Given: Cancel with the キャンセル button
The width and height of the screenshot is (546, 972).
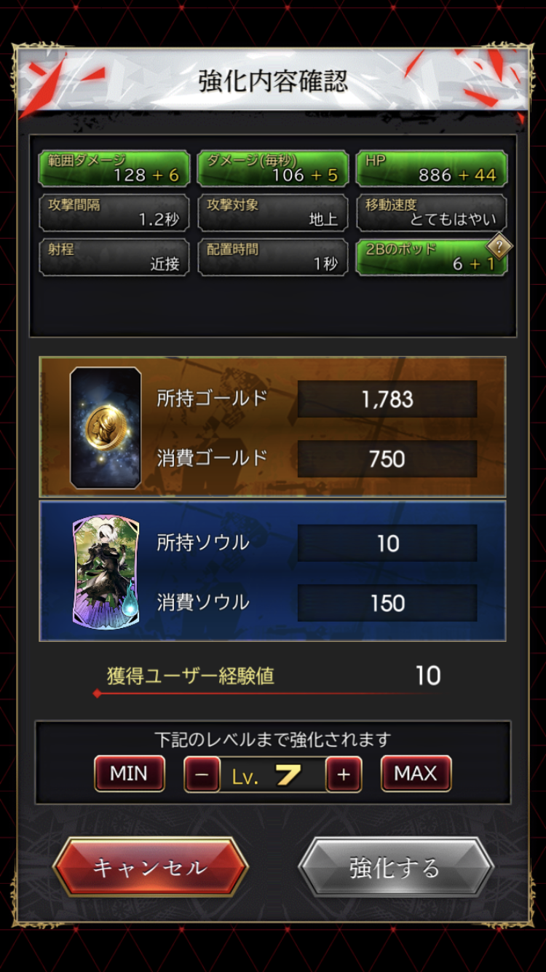Looking at the screenshot, I should (150, 867).
